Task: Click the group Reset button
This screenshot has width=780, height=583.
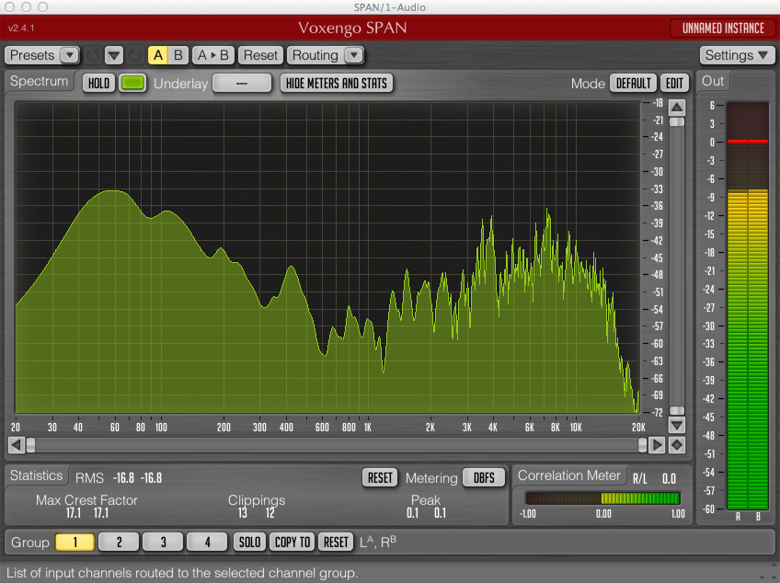Action: 336,542
